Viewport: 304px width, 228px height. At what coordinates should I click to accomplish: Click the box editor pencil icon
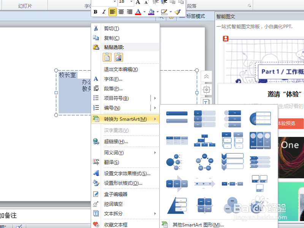[96, 194]
